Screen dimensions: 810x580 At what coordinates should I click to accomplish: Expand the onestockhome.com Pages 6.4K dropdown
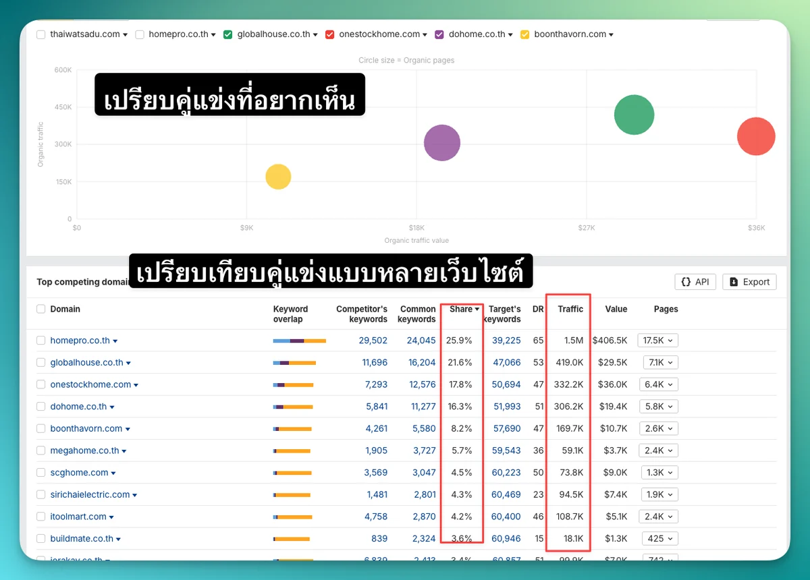click(x=659, y=384)
